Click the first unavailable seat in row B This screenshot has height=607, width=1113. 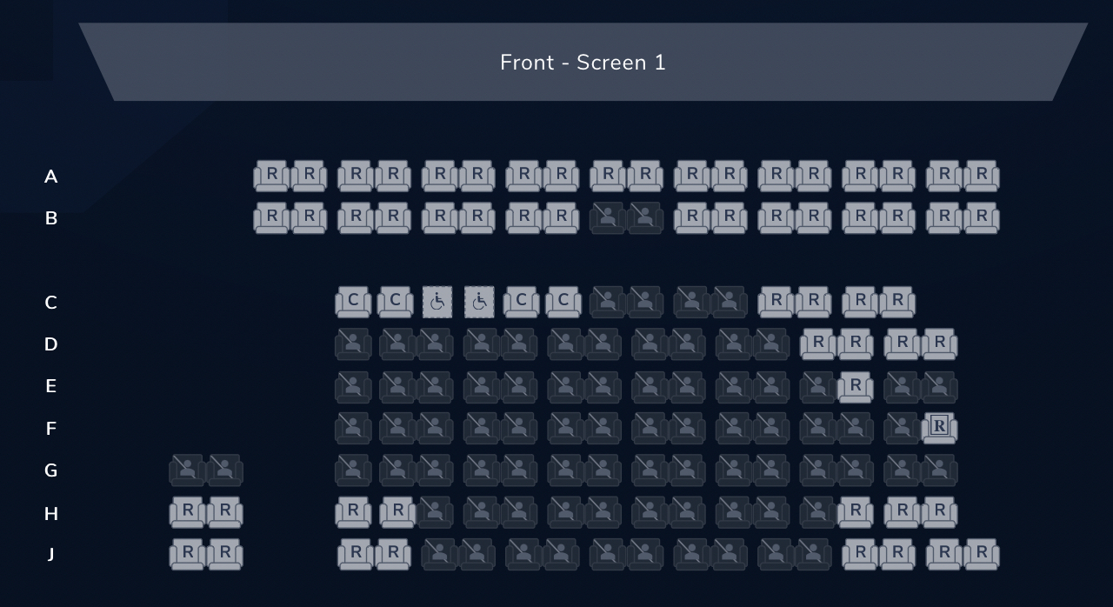tap(608, 217)
